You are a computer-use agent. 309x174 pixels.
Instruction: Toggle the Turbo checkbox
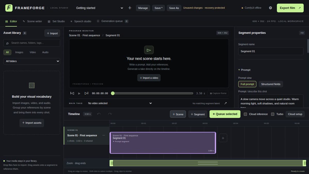273,114
